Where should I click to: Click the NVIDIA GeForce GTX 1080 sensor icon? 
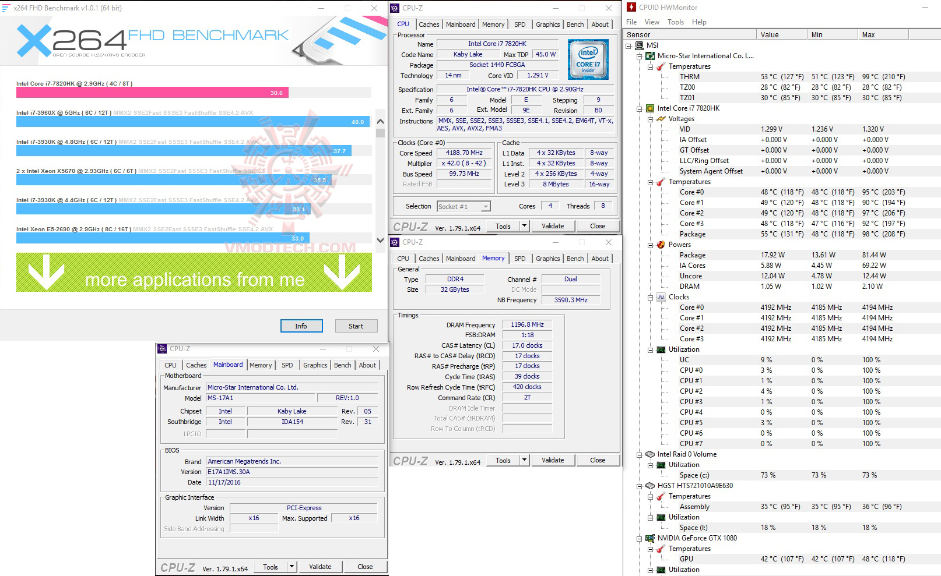pos(649,538)
